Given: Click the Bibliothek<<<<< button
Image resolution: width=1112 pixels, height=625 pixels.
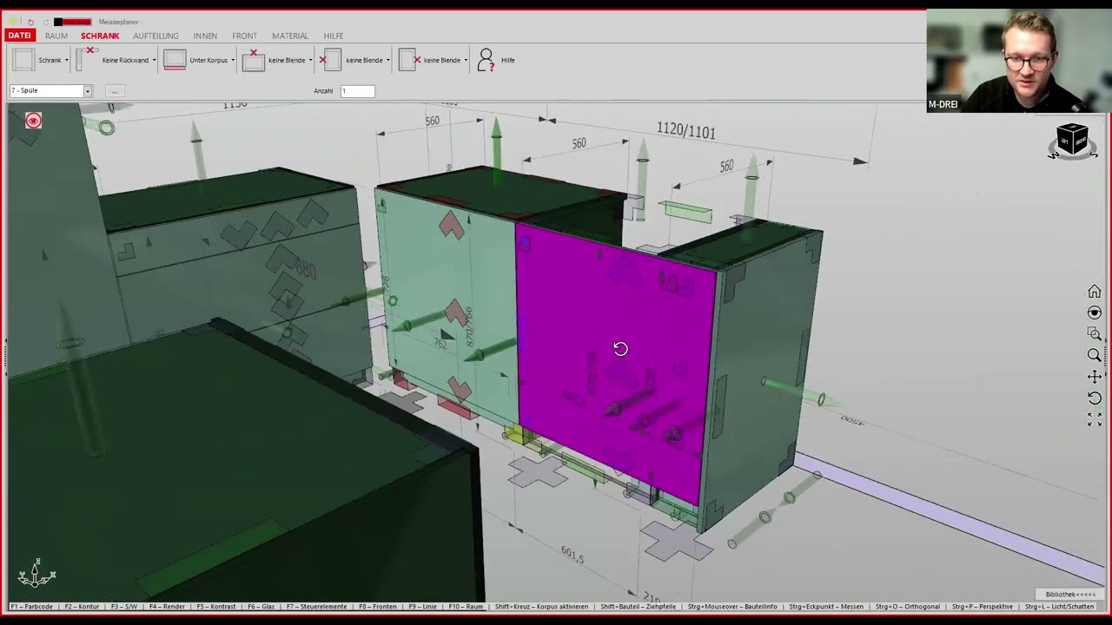Looking at the screenshot, I should (1070, 594).
